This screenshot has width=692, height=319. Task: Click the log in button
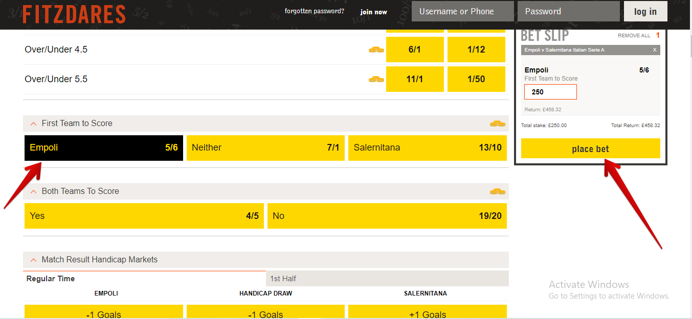coord(645,11)
